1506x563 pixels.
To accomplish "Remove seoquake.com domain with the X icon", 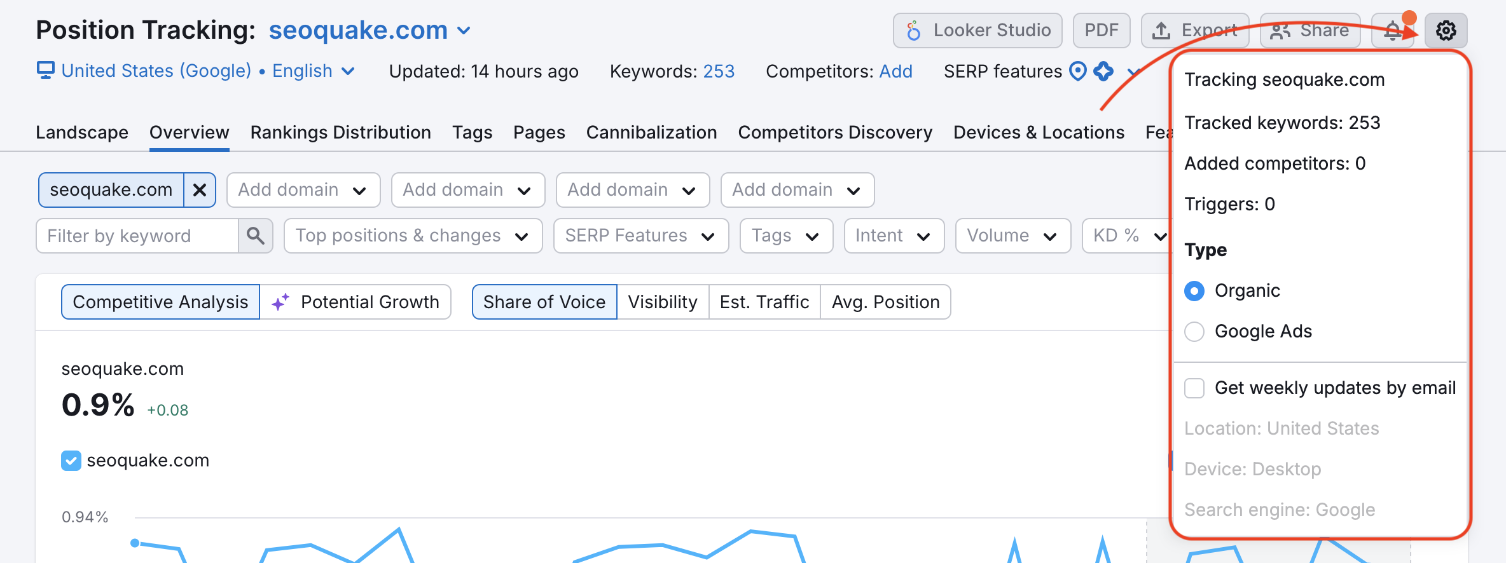I will pyautogui.click(x=200, y=190).
